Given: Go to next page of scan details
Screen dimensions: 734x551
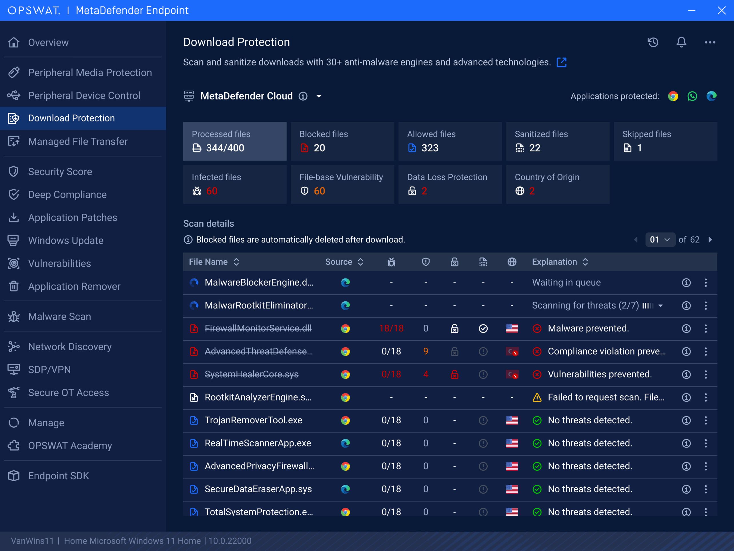Looking at the screenshot, I should coord(710,240).
